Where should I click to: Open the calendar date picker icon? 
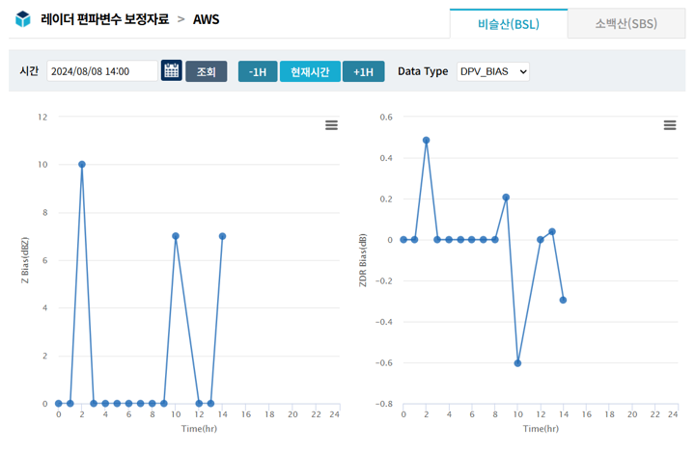(x=171, y=71)
